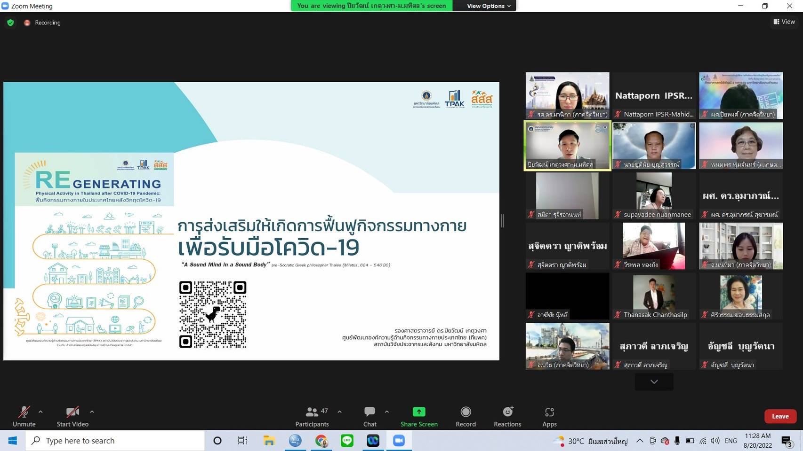Expand video options arrow beside Start Video
803x451 pixels.
coord(92,412)
